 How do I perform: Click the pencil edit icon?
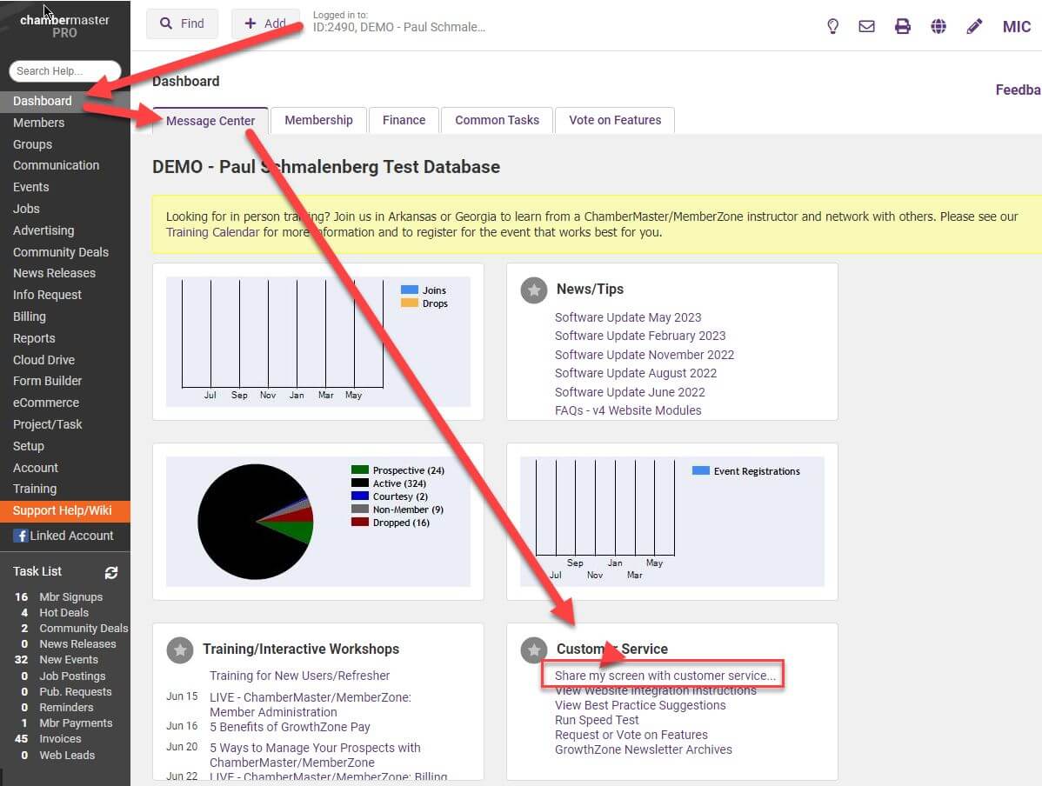coord(974,26)
